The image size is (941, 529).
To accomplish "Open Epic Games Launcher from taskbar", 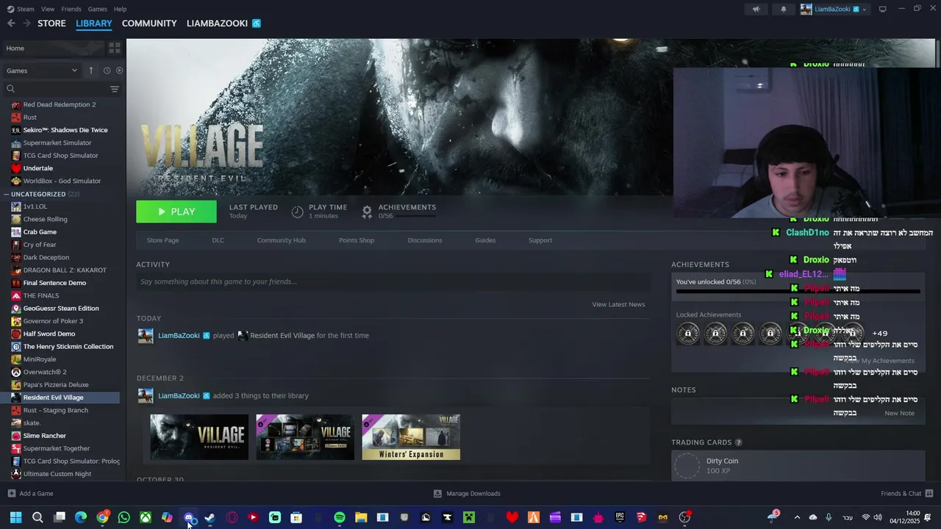I will (x=620, y=517).
